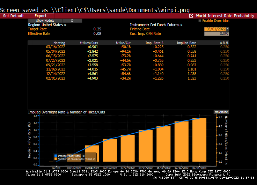Viewport: 257px width, 185px height.
Task: Enable the Overrides checkbox
Action: pos(200,21)
